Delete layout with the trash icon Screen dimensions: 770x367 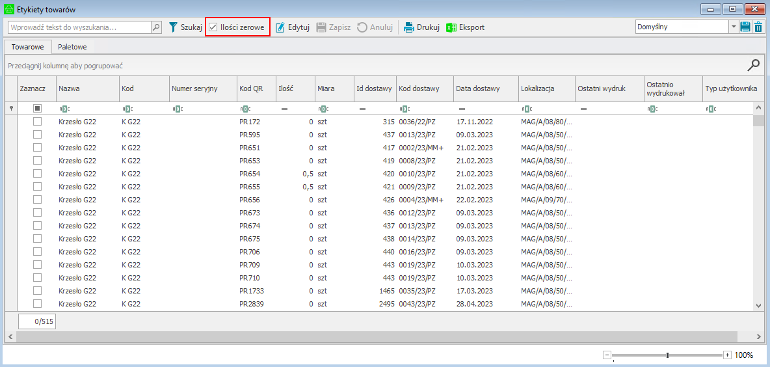click(x=758, y=27)
